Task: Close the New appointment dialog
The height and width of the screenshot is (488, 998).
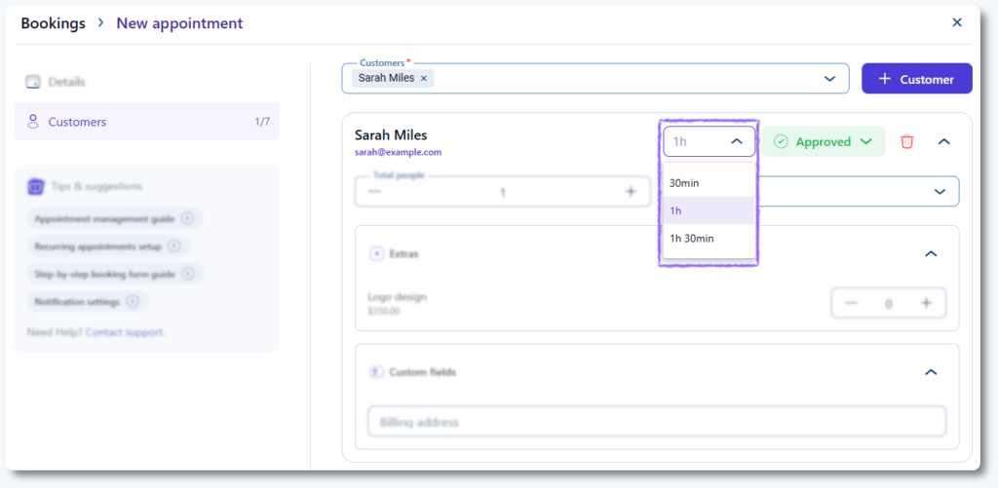Action: pyautogui.click(x=956, y=22)
